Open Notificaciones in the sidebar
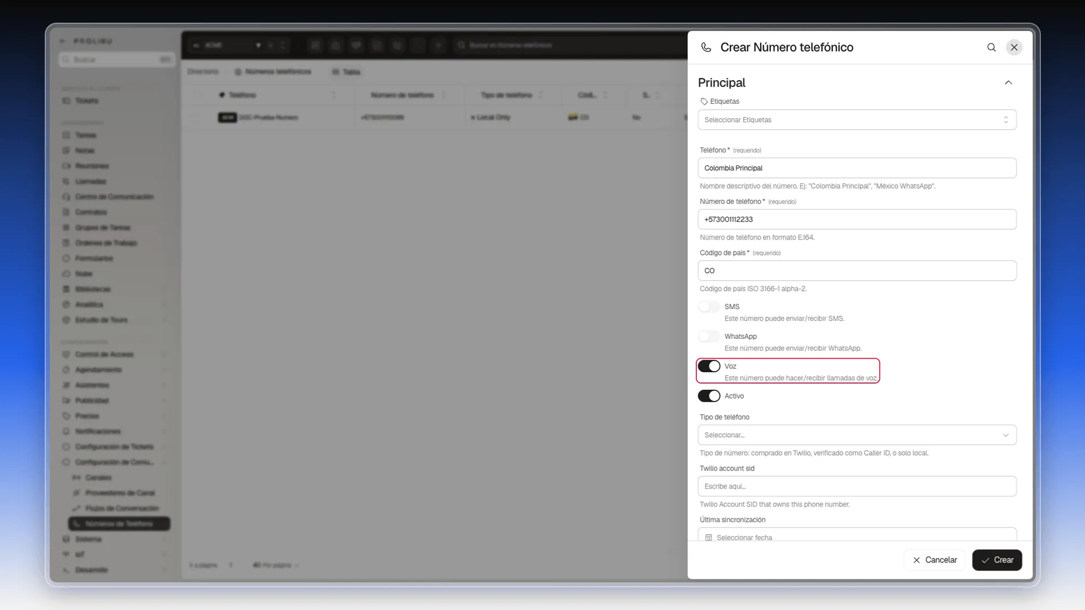Image resolution: width=1085 pixels, height=610 pixels. click(x=98, y=432)
